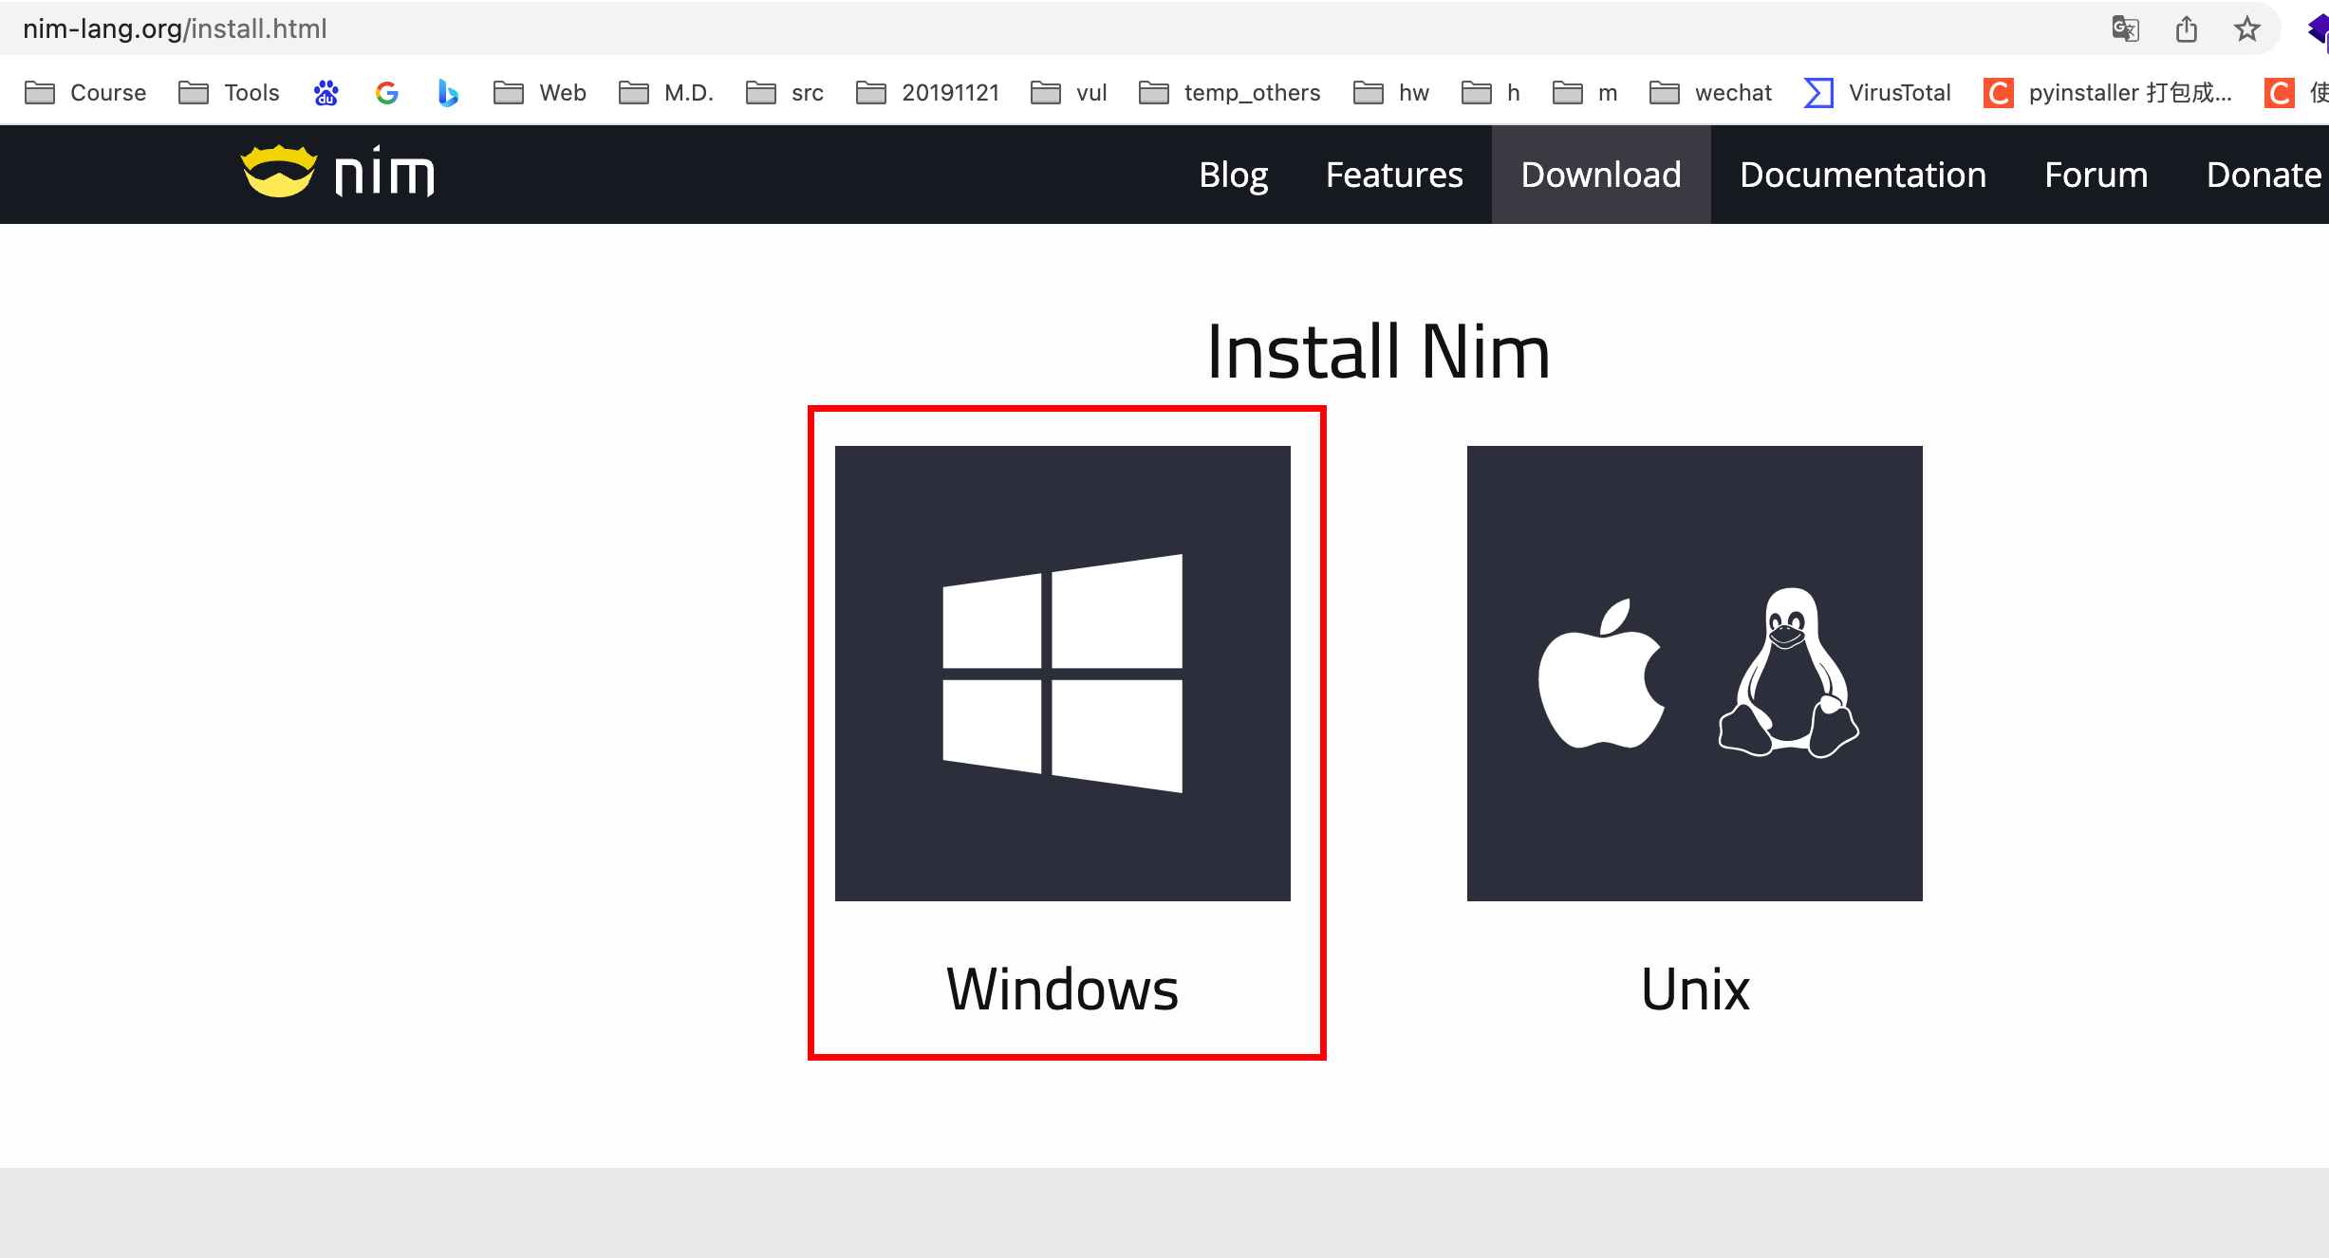Open the Course bookmarks folder
This screenshot has height=1258, width=2329.
point(85,92)
